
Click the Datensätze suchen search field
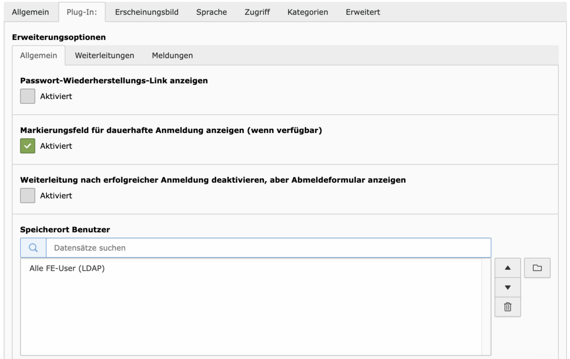[268, 248]
